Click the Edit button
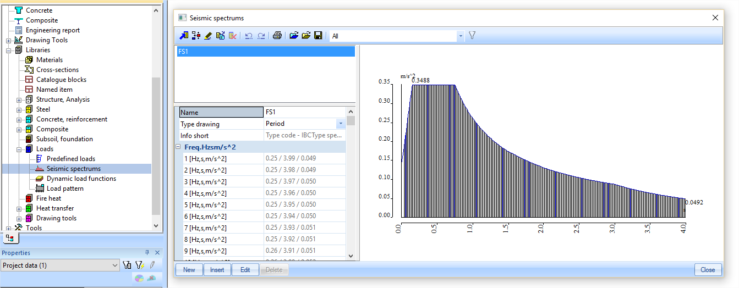739x288 pixels. coord(245,270)
